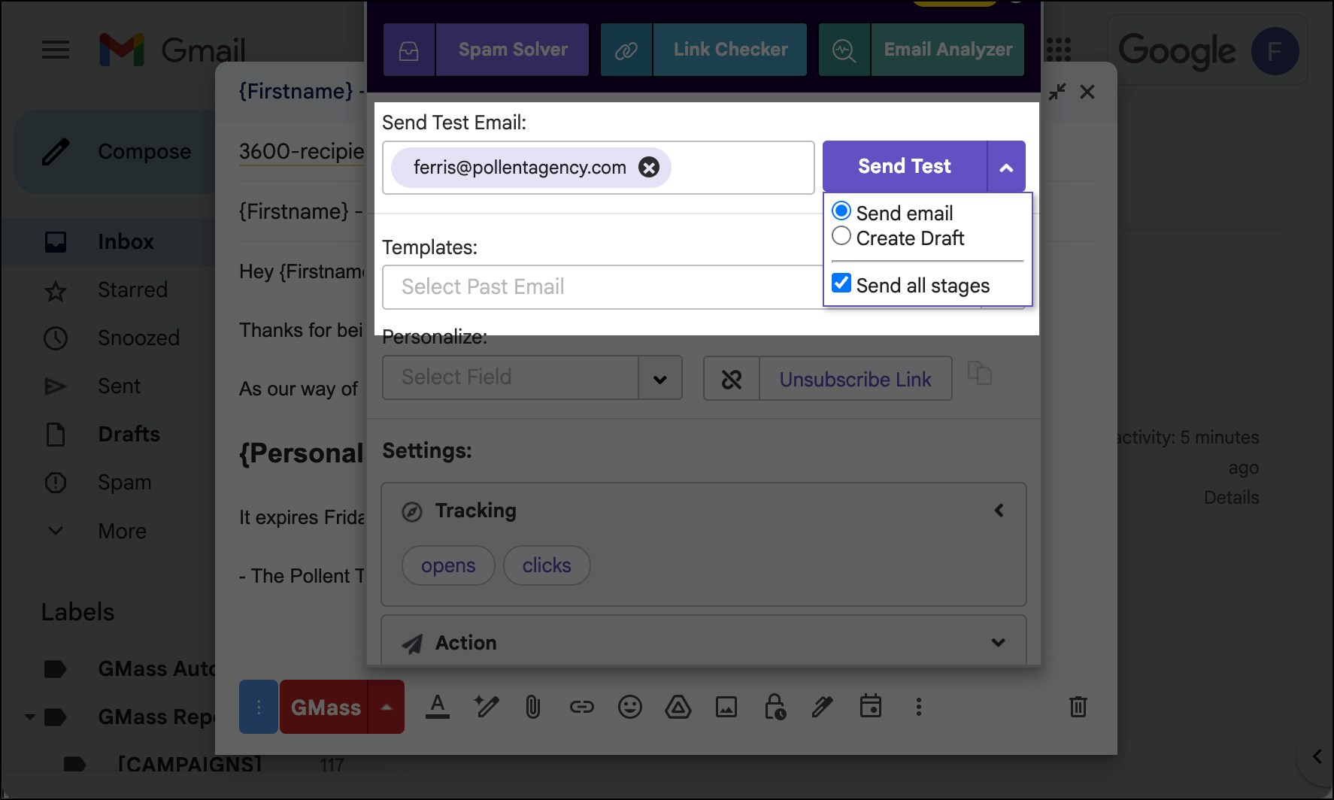Open the Gmail main menu hamburger icon
Viewport: 1334px width, 800px height.
[x=56, y=50]
